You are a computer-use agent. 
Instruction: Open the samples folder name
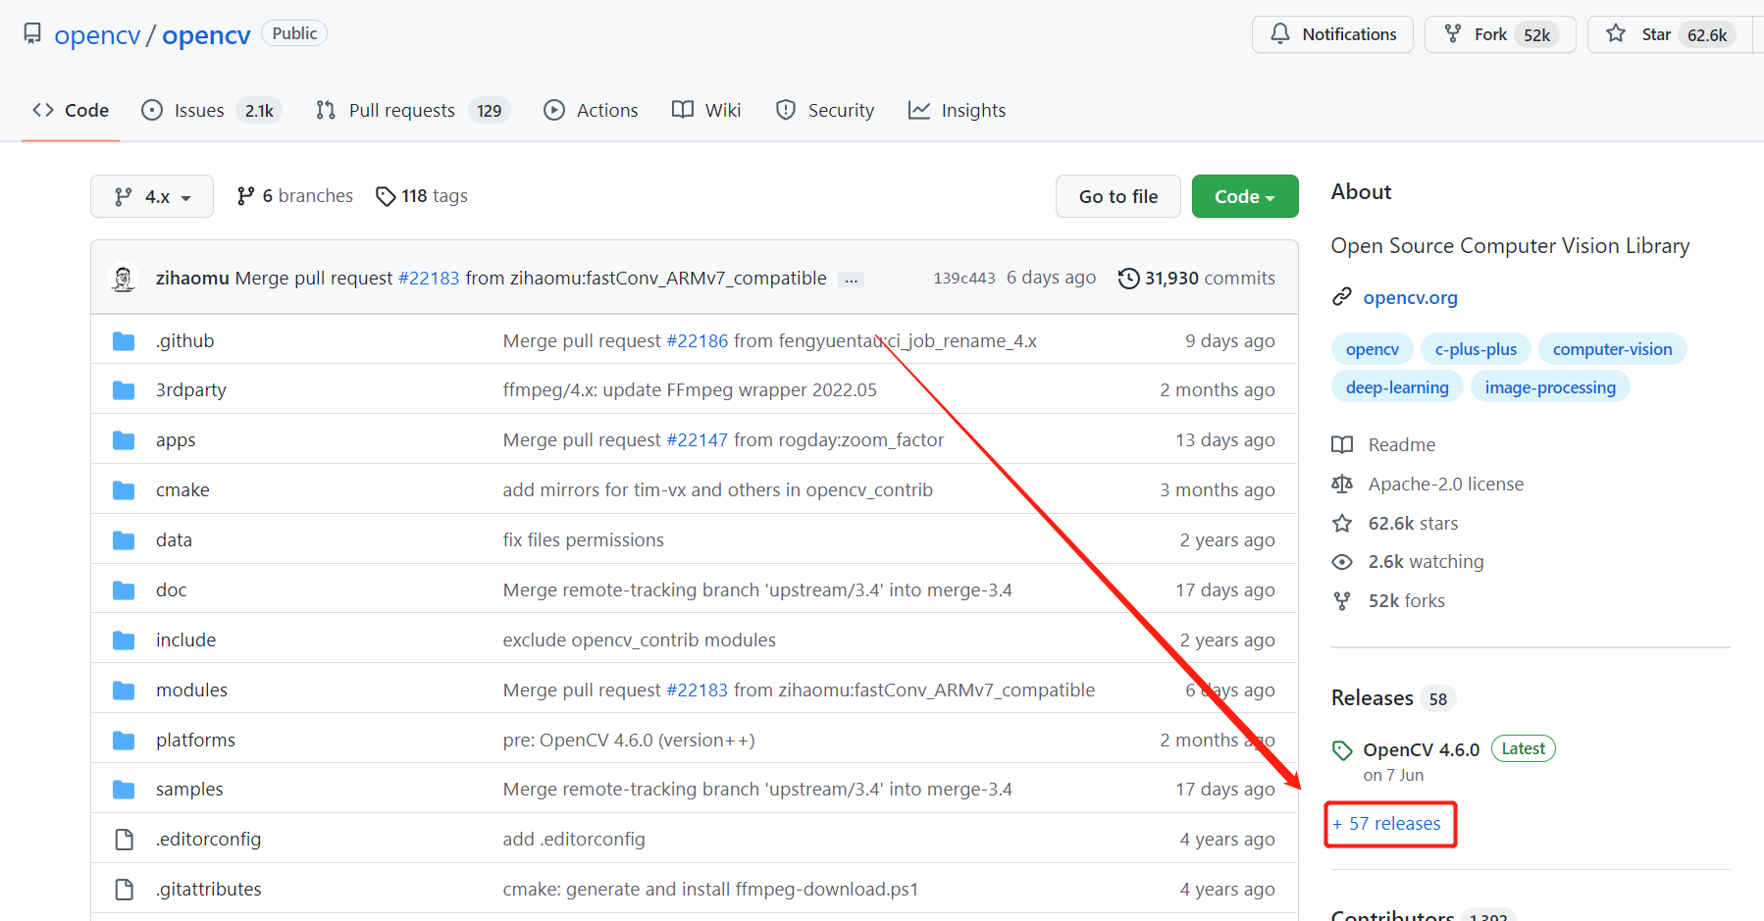click(x=189, y=790)
